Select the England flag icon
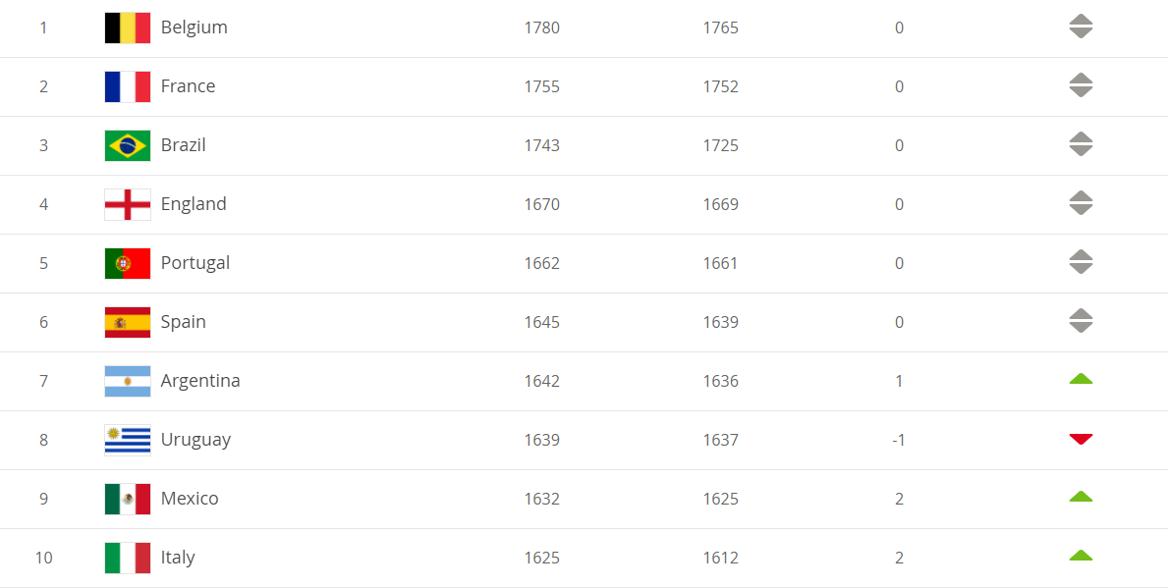1169x588 pixels. point(128,204)
